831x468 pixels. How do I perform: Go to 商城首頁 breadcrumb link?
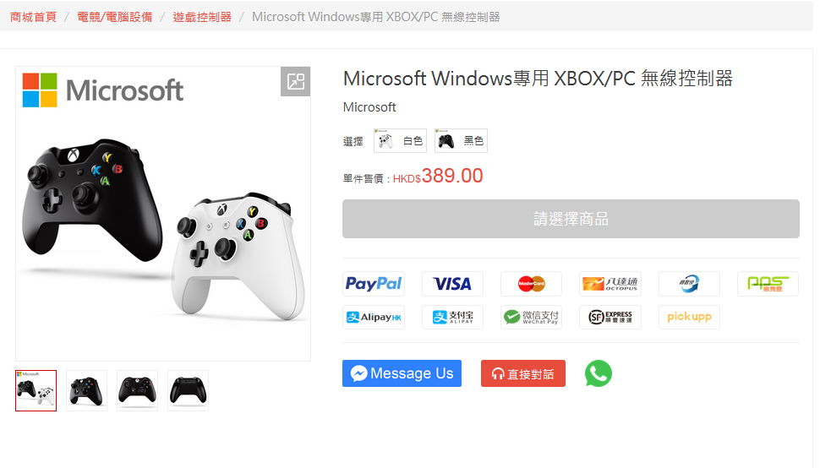(x=33, y=17)
